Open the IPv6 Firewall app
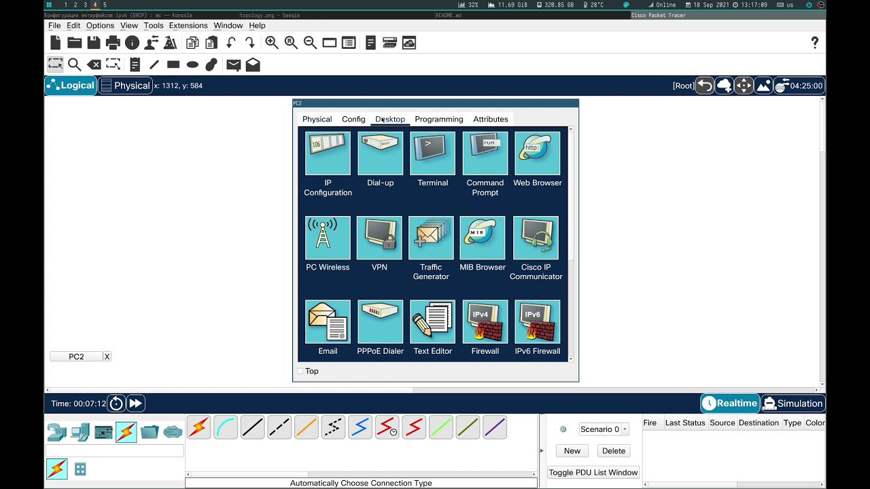Screen dimensions: 870x489 coord(537,322)
